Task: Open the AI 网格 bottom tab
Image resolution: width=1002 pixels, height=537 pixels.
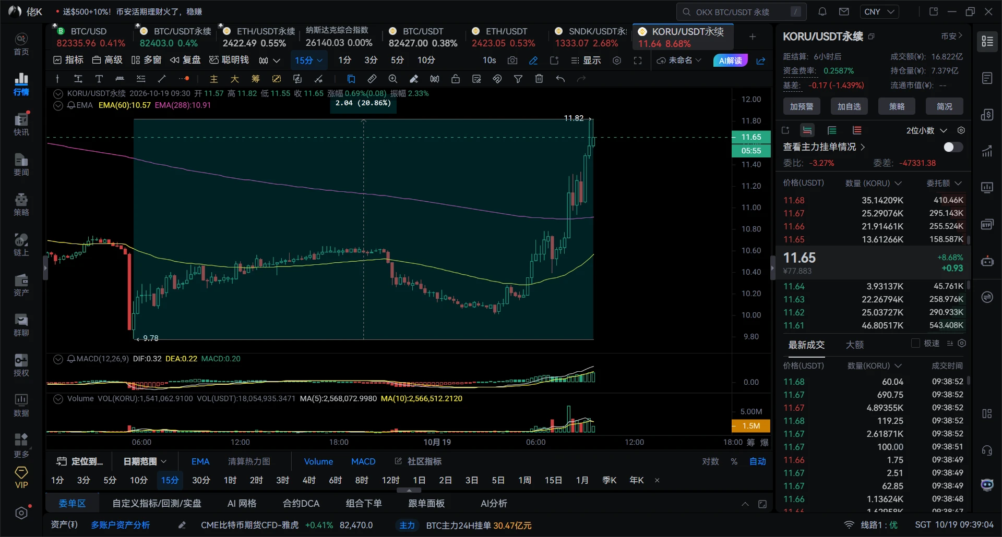Action: tap(242, 504)
